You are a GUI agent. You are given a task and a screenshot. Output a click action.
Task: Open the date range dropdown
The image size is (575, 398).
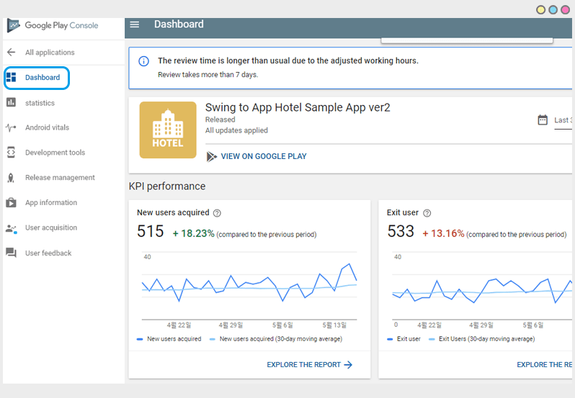[563, 120]
